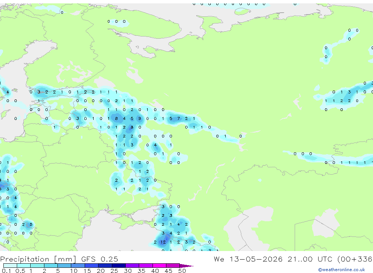Image resolution: width=373 pixels, height=273 pixels.
Task: Click the legend label "45"
Action: (x=169, y=271)
